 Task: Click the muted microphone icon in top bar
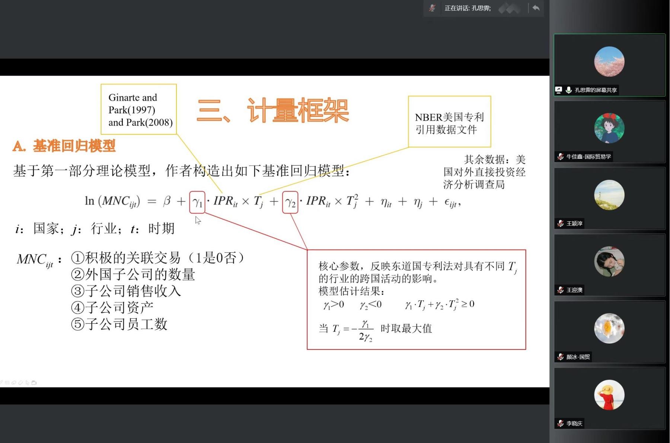[x=432, y=8]
